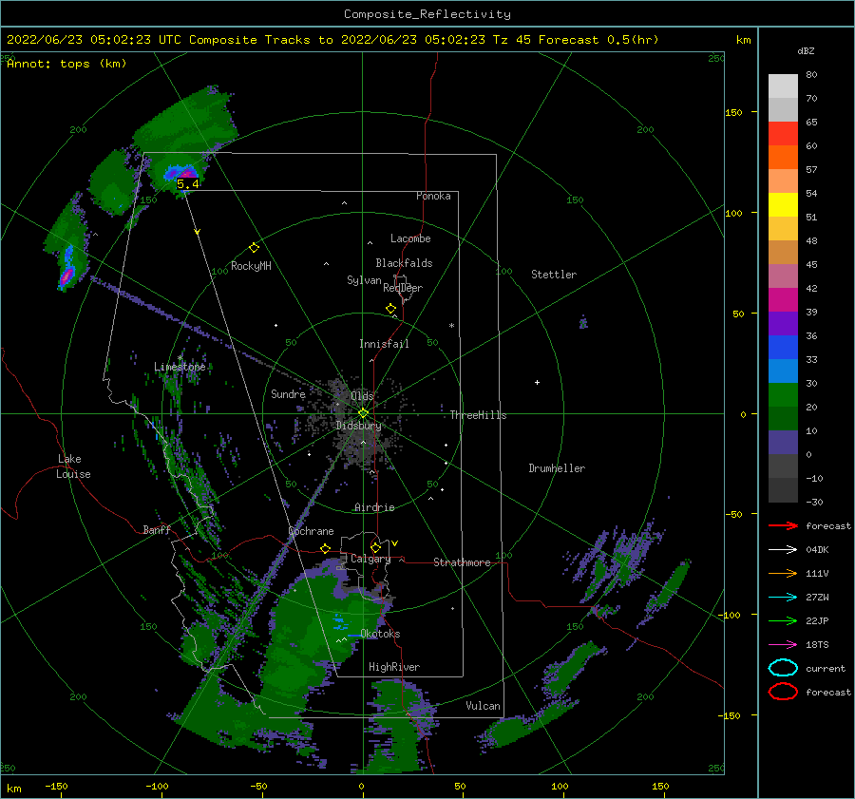Click the Okotoks city label

380,634
